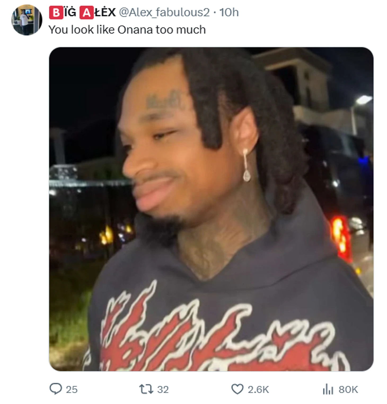The width and height of the screenshot is (387, 404).
Task: Click the 80K views count
Action: (348, 389)
